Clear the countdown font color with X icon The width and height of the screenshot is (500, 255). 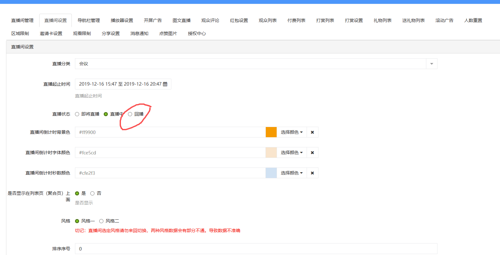(312, 152)
